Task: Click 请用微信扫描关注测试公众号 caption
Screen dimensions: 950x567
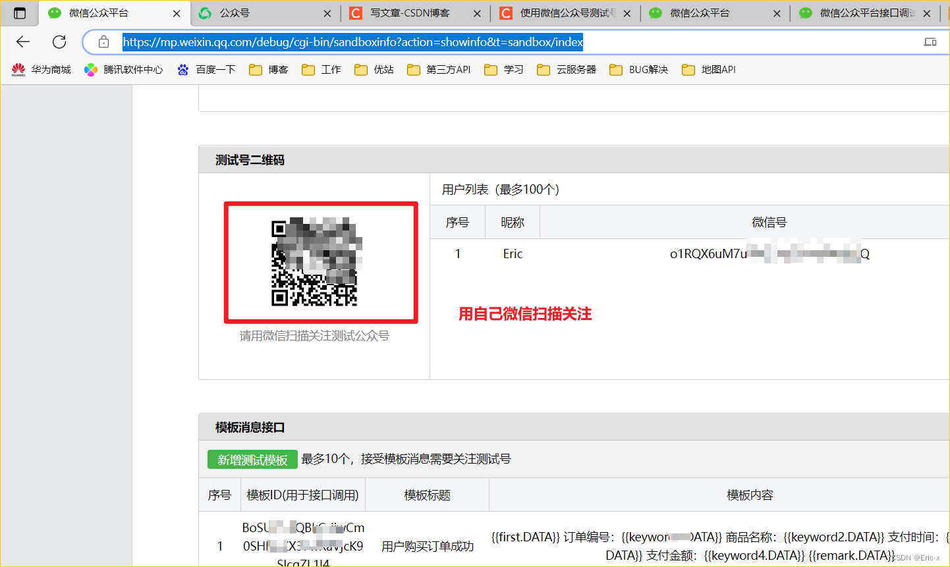Action: [x=314, y=336]
